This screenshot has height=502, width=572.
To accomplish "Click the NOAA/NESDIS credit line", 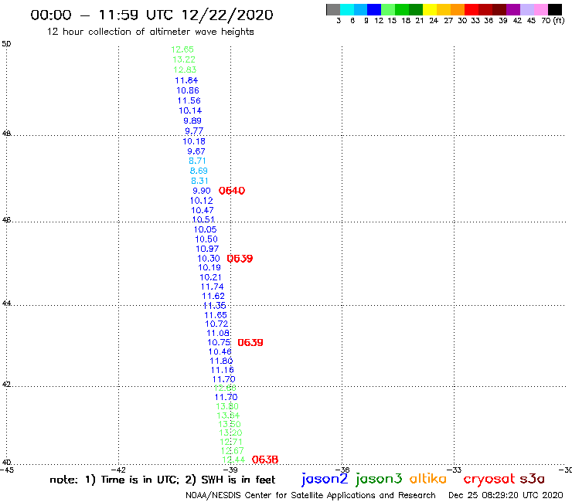I will 311,495.
